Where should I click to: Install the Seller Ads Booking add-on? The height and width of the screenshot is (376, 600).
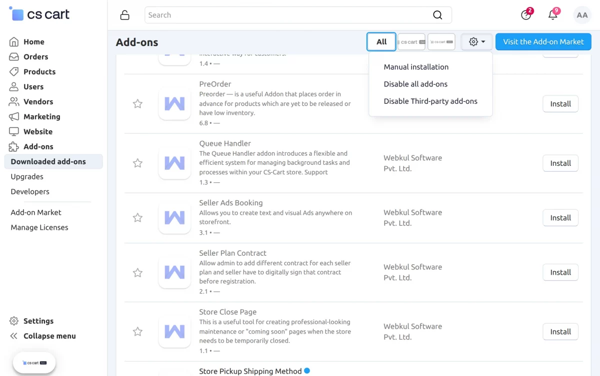[560, 218]
